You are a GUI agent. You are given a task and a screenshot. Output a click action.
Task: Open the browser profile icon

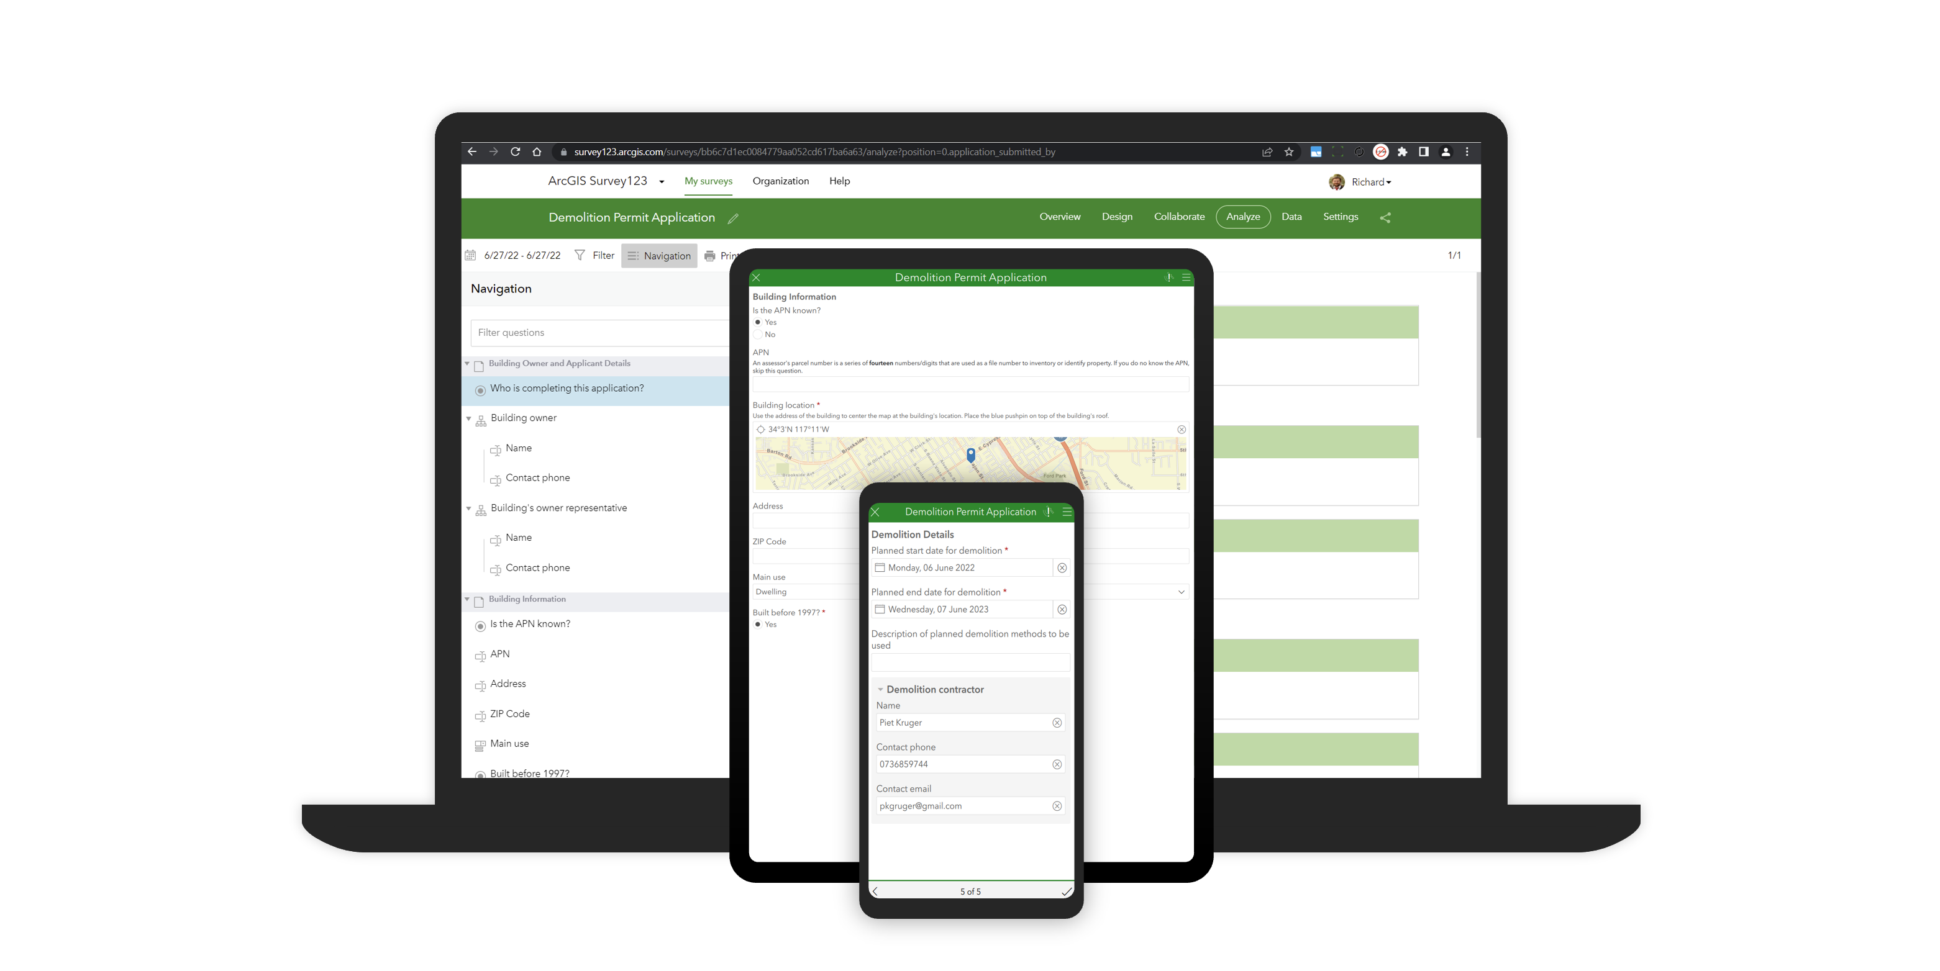tap(1445, 151)
